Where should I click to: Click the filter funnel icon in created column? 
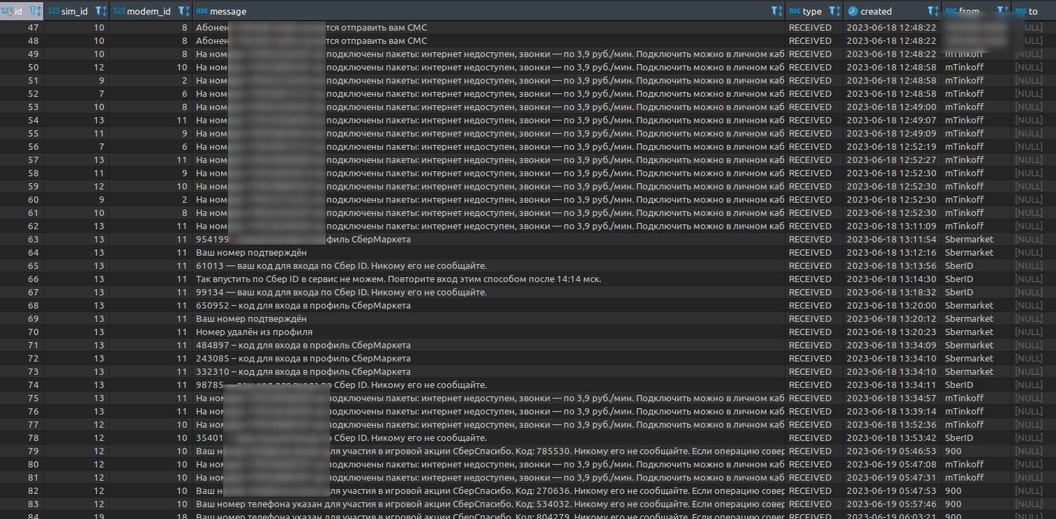pyautogui.click(x=931, y=11)
